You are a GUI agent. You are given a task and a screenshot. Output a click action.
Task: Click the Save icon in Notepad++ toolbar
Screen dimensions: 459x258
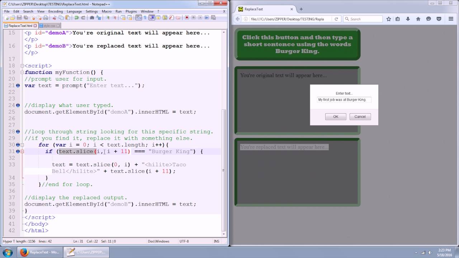click(19, 18)
